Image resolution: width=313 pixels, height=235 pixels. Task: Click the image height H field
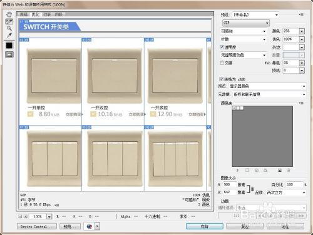click(x=229, y=192)
